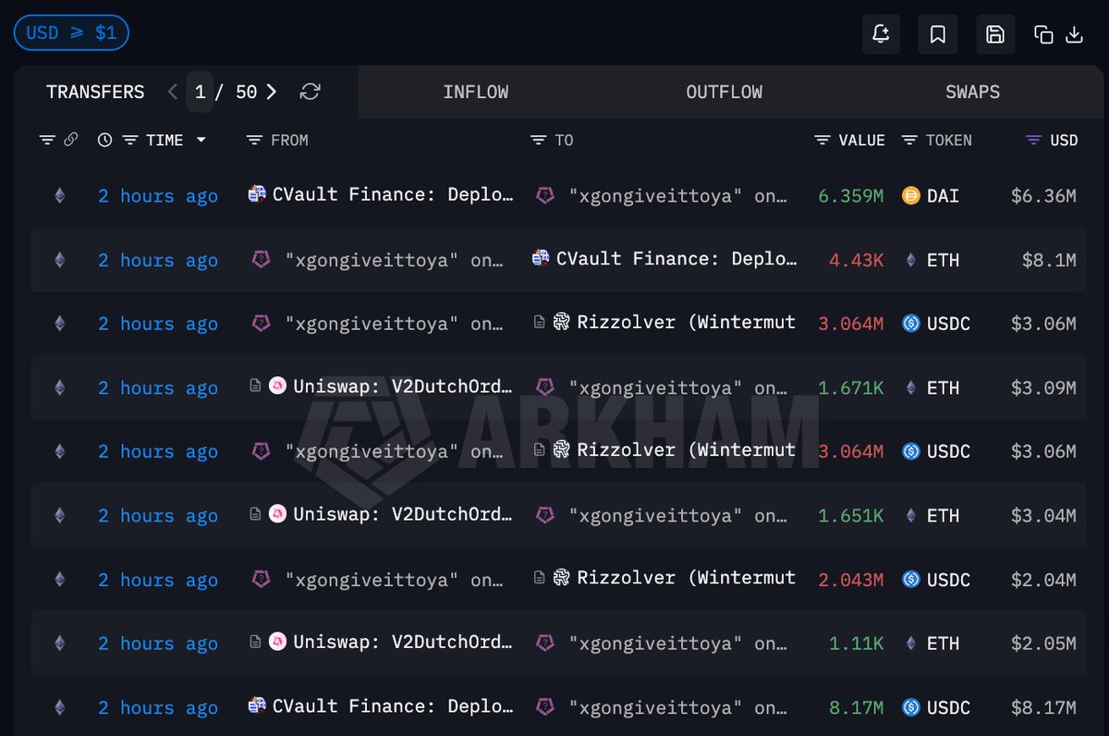Click the ETH token icon in the 1.651K row
The width and height of the screenshot is (1109, 736).
point(910,516)
